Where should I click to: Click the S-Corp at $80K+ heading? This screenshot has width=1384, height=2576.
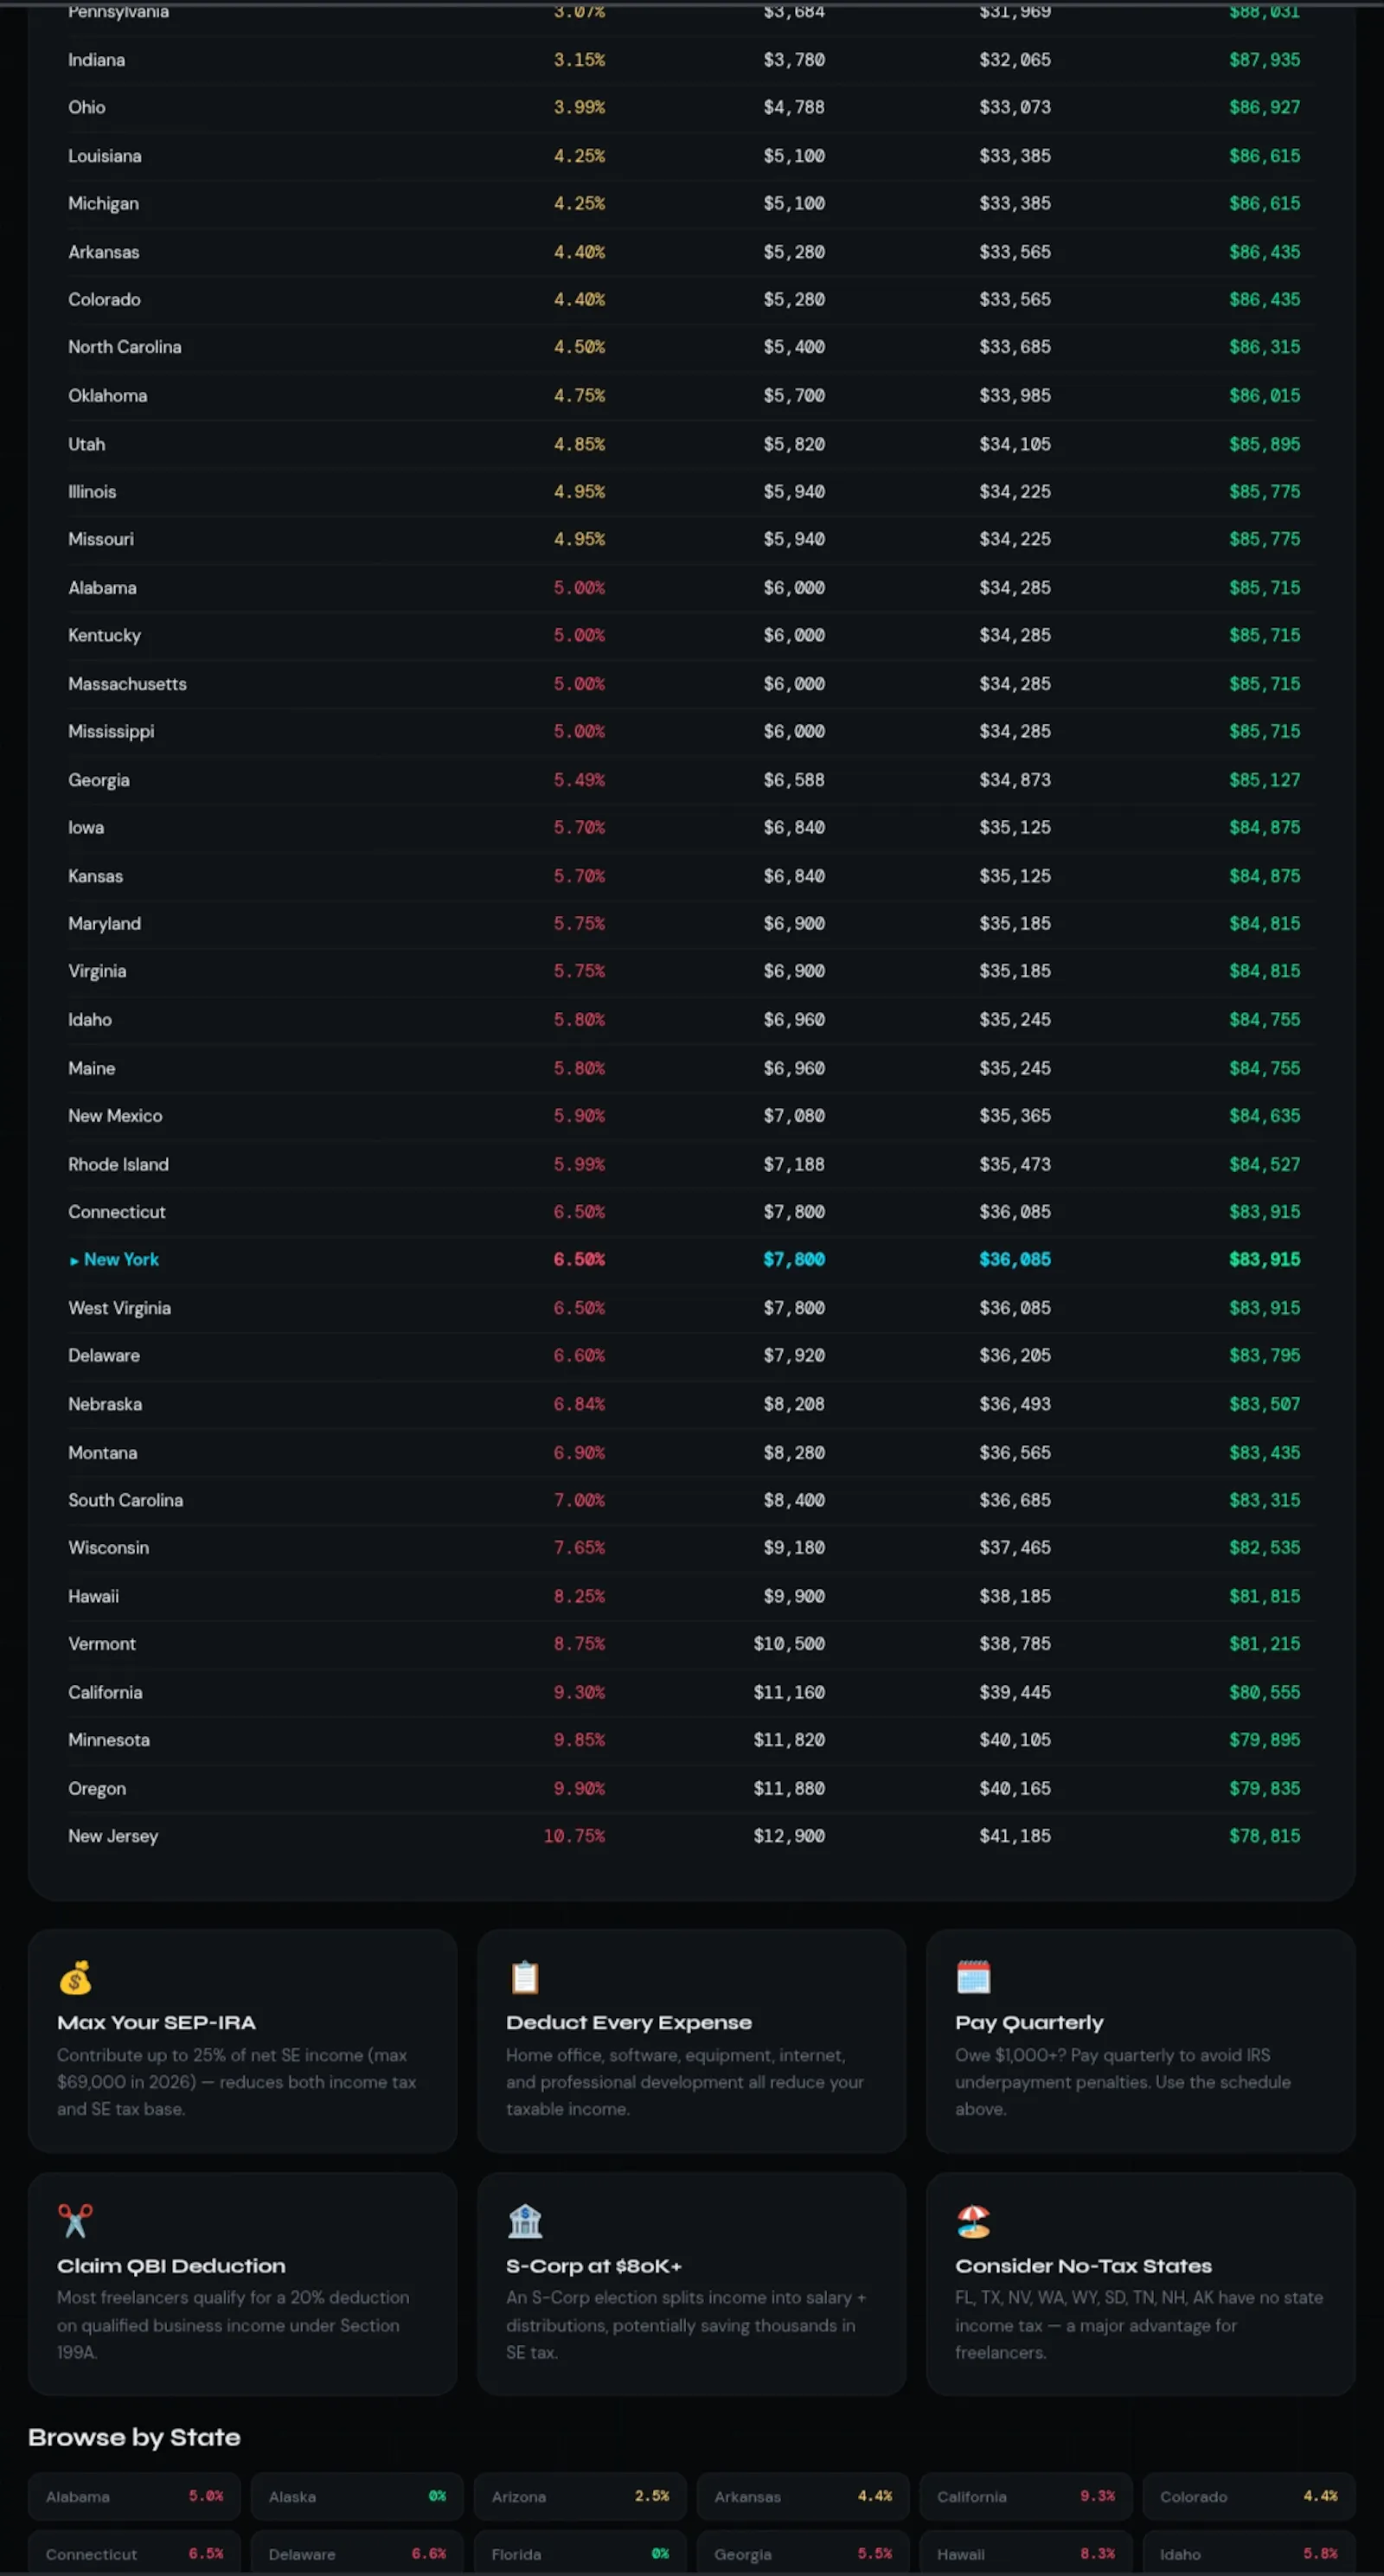coord(593,2266)
